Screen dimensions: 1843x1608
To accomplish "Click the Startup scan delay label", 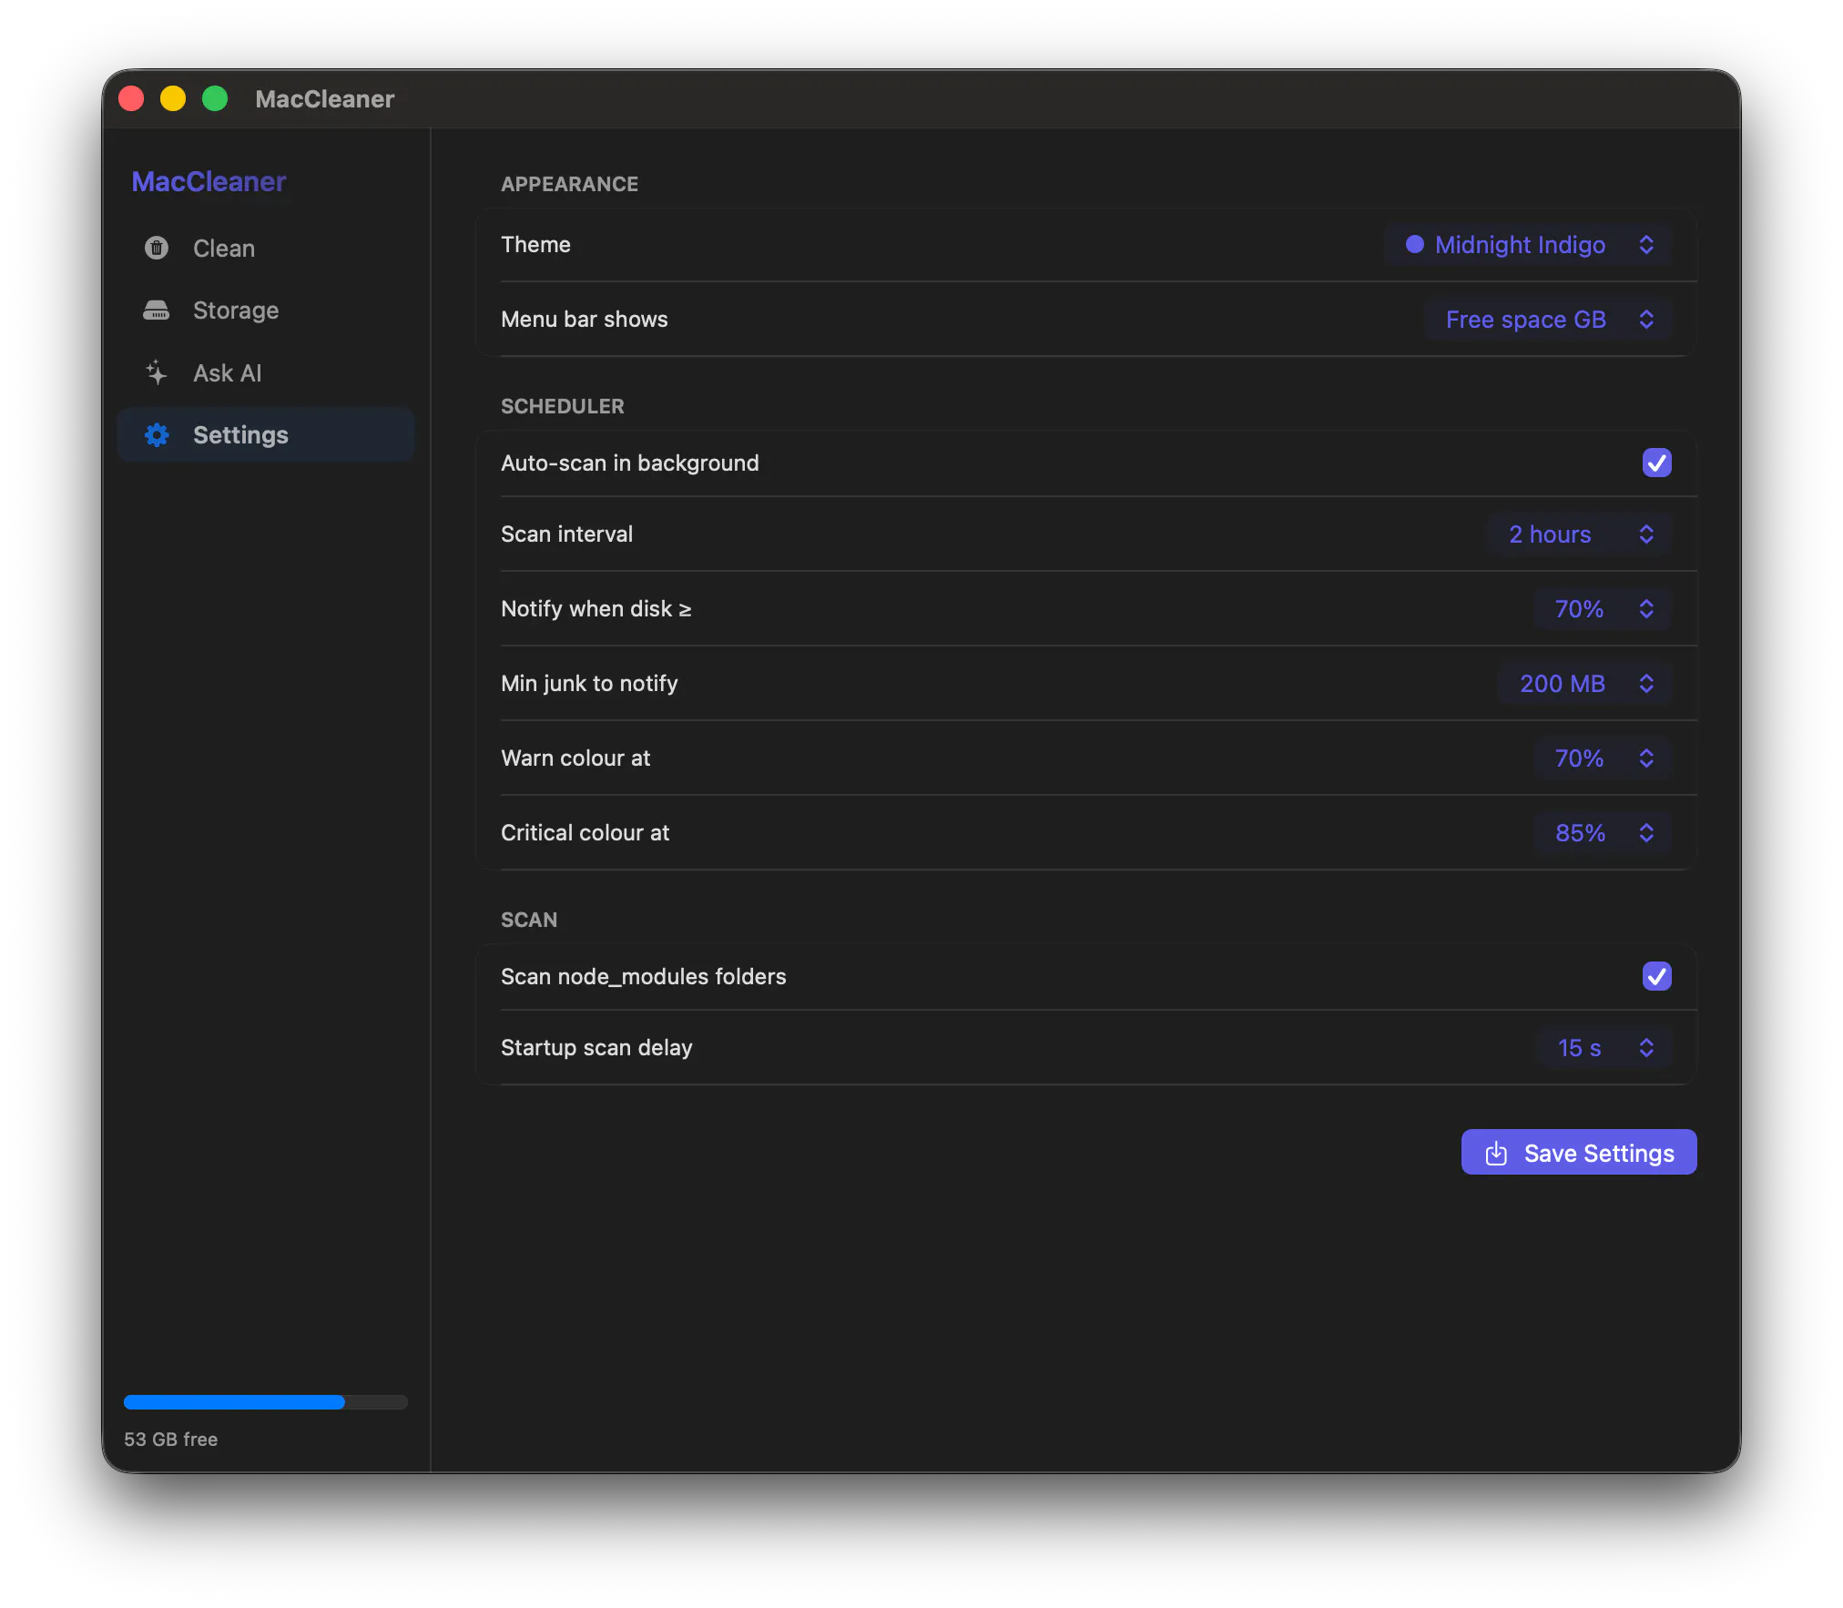I will tap(596, 1048).
